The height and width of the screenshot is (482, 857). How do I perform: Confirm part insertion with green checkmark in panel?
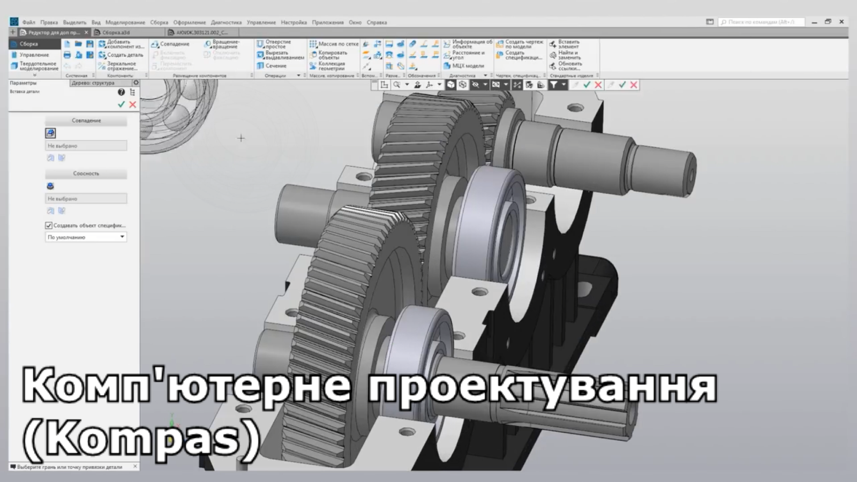pyautogui.click(x=121, y=104)
